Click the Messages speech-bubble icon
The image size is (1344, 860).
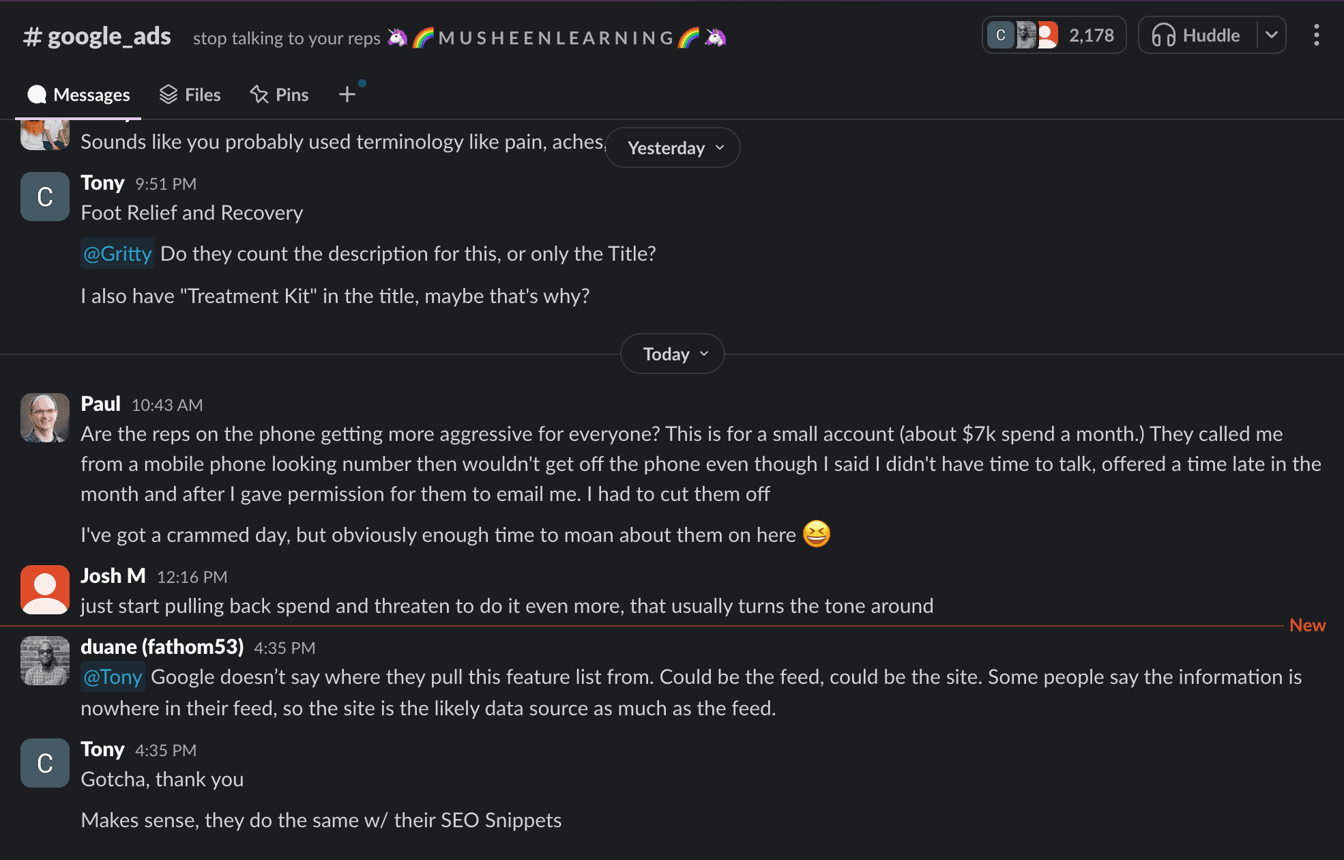pyautogui.click(x=38, y=94)
